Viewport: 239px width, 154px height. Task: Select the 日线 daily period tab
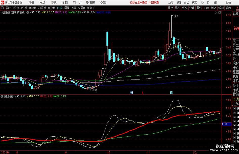pos(60,8)
